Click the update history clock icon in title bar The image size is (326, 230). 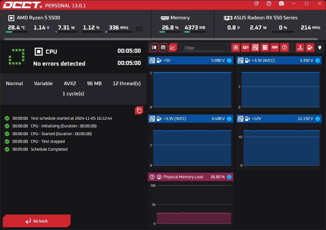pyautogui.click(x=256, y=4)
